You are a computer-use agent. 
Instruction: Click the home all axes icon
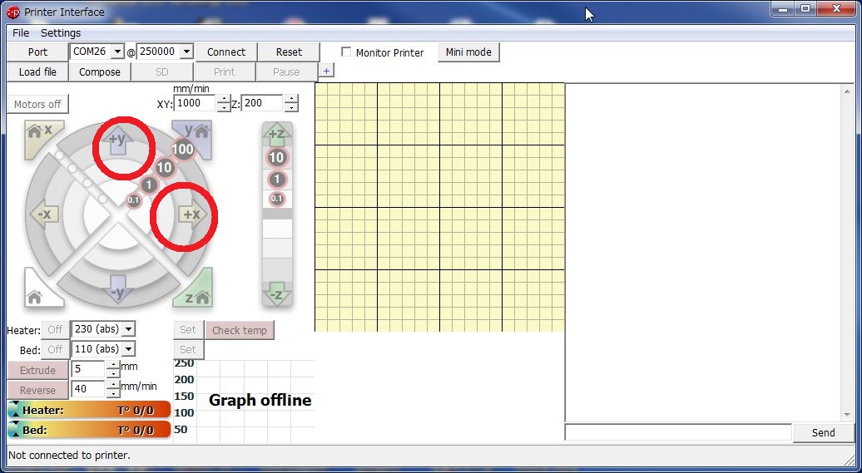coord(37,293)
